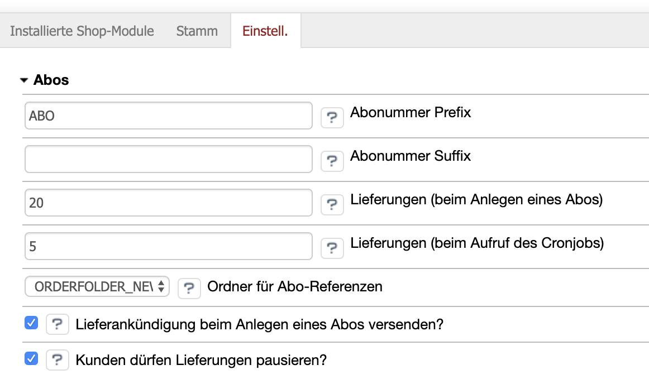Click the Cronjob Lieferungen field with value 5
Viewport: 649px width, 384px height.
coord(168,246)
